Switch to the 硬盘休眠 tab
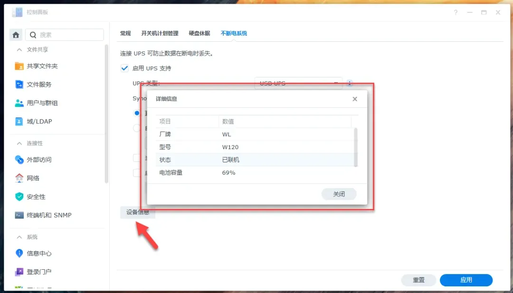 click(x=199, y=33)
